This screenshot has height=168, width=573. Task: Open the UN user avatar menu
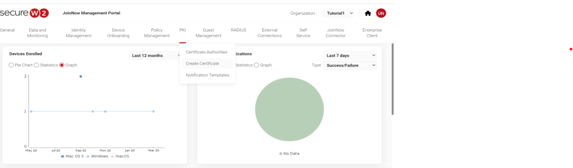point(381,13)
